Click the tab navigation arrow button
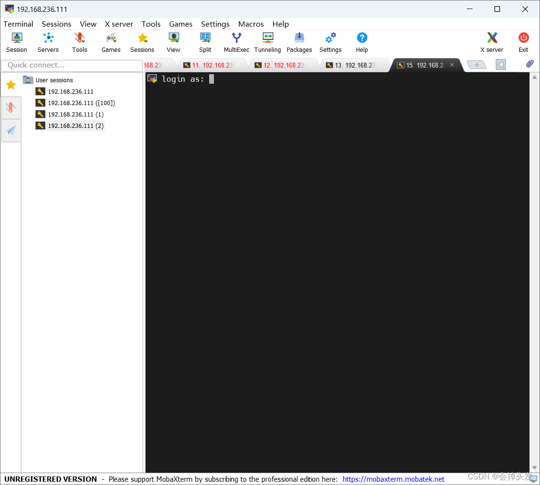 [x=500, y=64]
